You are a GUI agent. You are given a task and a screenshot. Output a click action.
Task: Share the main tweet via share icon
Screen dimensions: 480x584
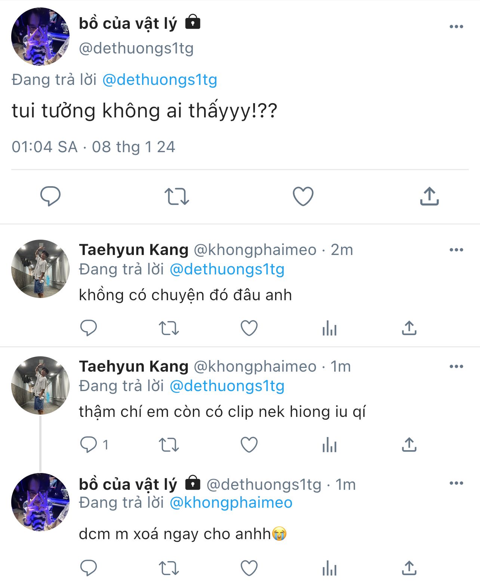pos(429,196)
